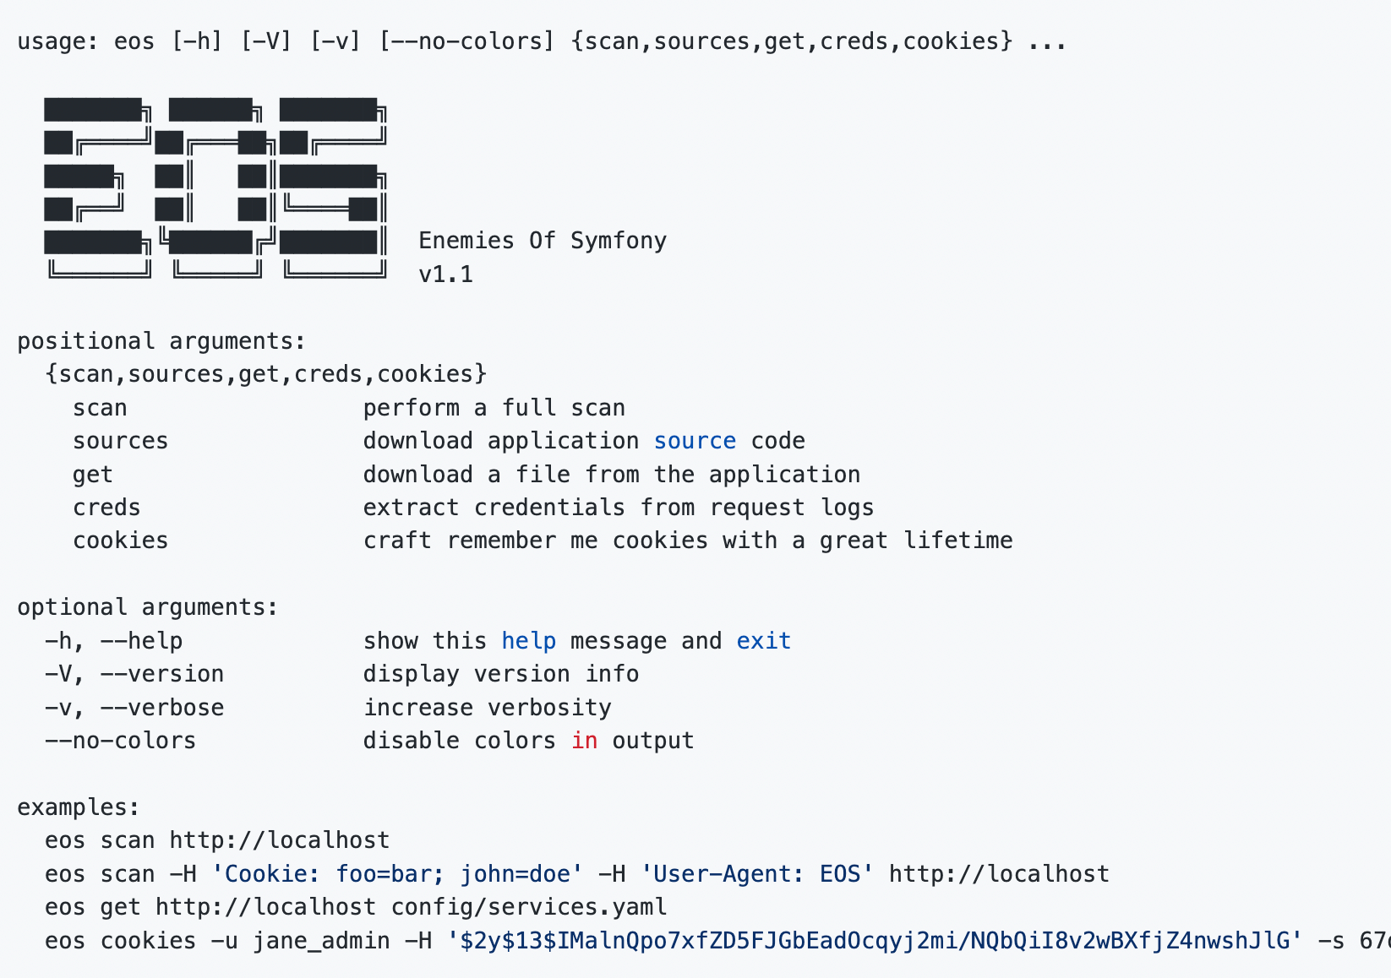Click the 'cookies' subcommand entry
Screen dimensions: 1391x978
(121, 541)
